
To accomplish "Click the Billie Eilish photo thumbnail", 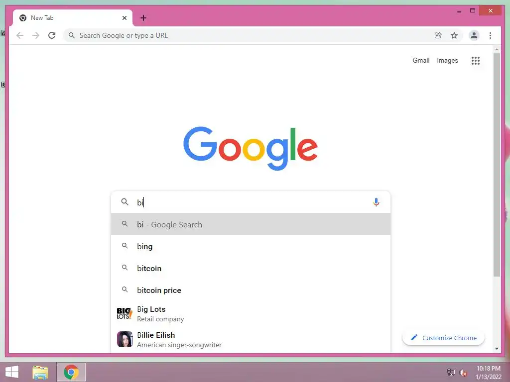I will (x=125, y=339).
